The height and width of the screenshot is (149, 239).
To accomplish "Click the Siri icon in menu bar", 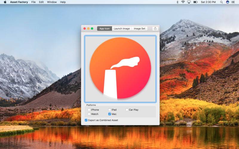I will tap(227, 2).
